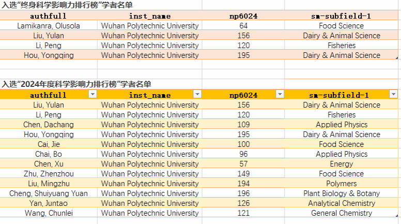Click the np6024 value 64
401x224 pixels.
243,25
